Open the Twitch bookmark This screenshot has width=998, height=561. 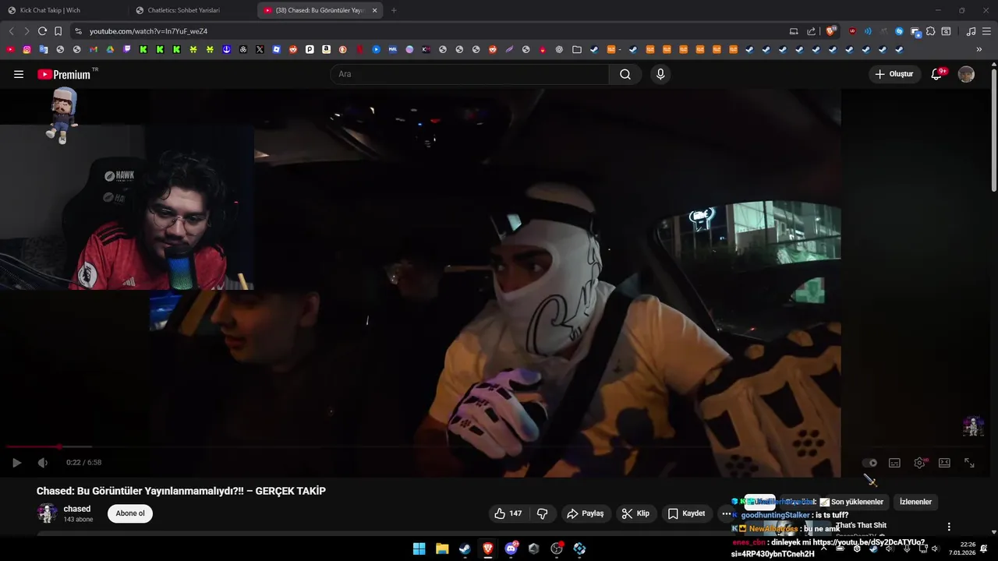(127, 49)
